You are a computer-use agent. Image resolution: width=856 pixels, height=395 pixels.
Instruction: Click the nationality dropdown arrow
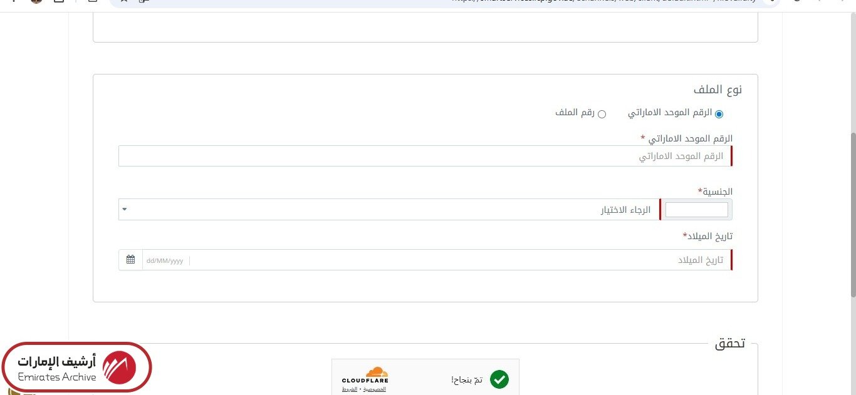(124, 209)
